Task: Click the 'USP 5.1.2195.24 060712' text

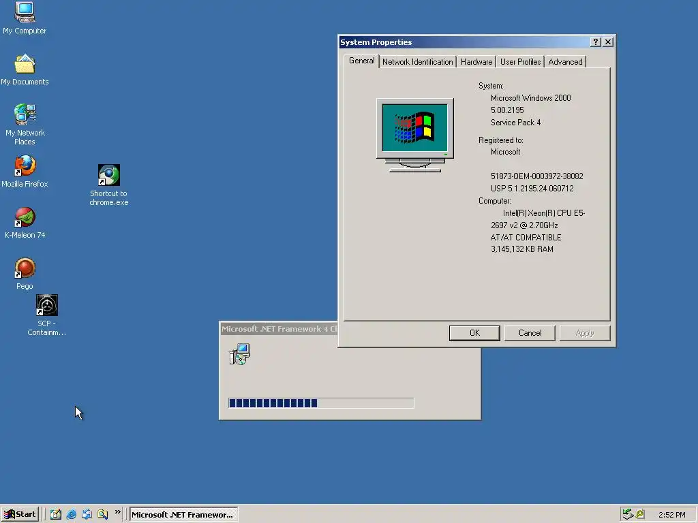Action: point(532,189)
